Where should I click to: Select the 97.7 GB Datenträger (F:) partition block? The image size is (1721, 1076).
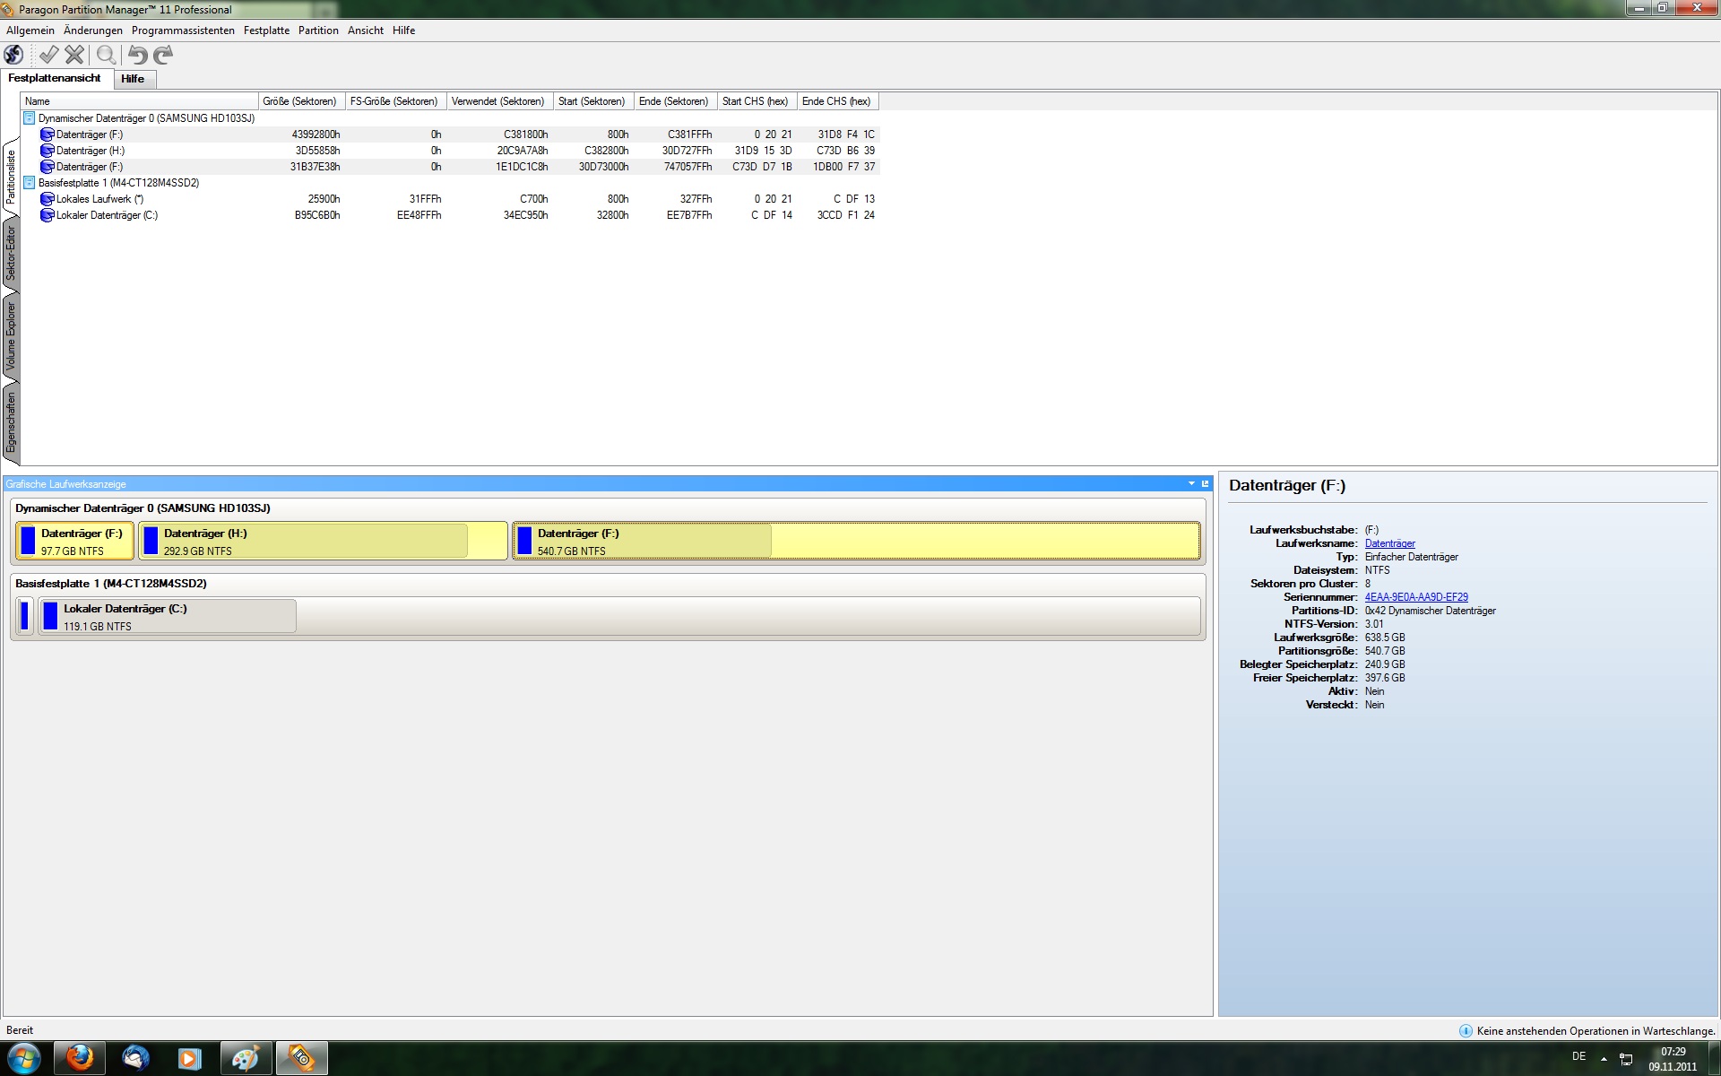75,542
